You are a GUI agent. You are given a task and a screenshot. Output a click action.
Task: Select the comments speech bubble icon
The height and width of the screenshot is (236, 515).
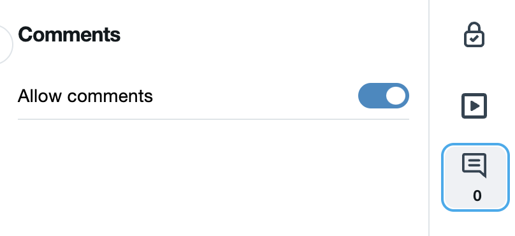(x=474, y=165)
